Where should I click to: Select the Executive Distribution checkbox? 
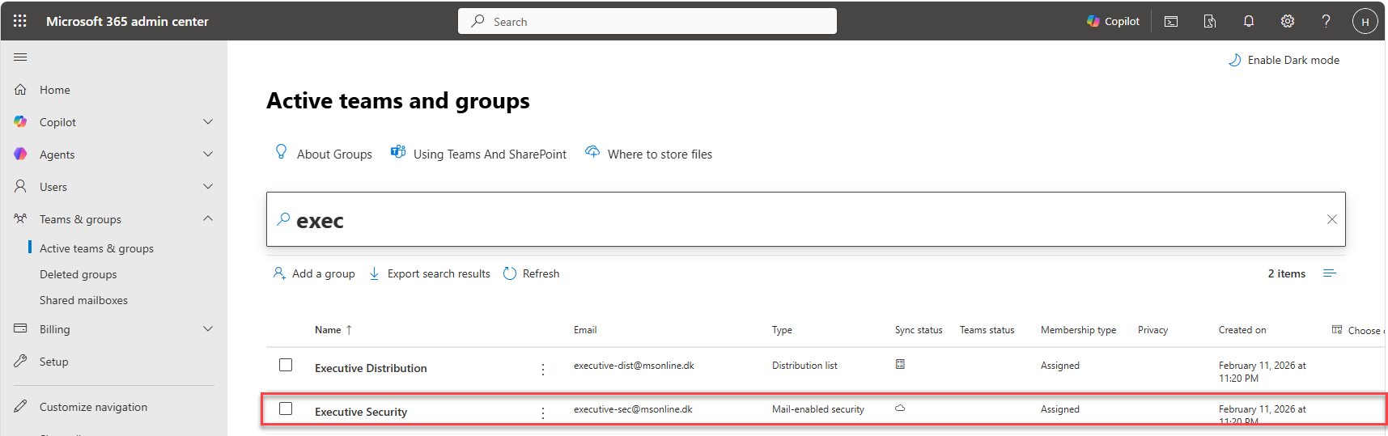click(286, 365)
